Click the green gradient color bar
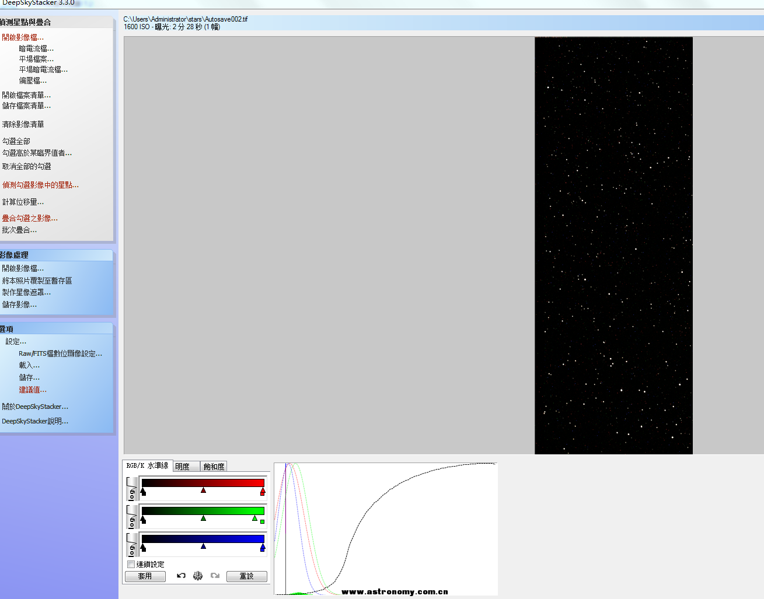Screen dimensions: 764x599 (x=203, y=511)
